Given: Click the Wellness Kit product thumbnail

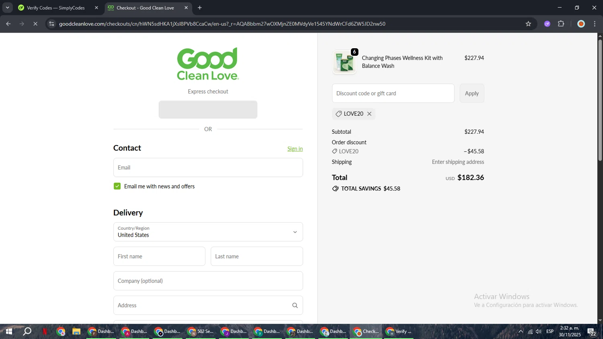Looking at the screenshot, I should point(344,62).
